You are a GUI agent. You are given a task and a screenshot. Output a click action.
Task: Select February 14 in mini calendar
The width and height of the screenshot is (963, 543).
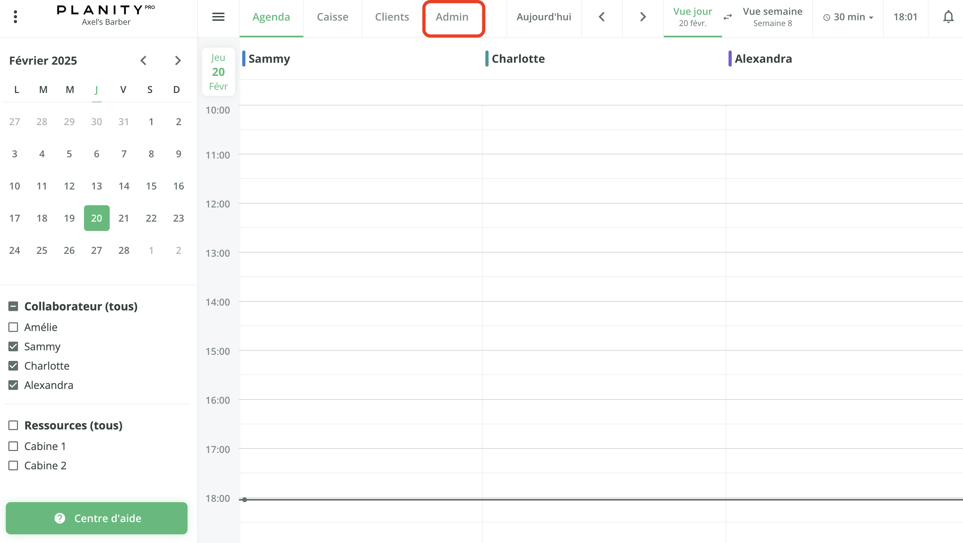[x=124, y=186]
